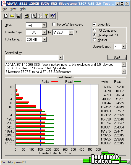
Task: Click the New document toolbar icon
Action: (6, 16)
